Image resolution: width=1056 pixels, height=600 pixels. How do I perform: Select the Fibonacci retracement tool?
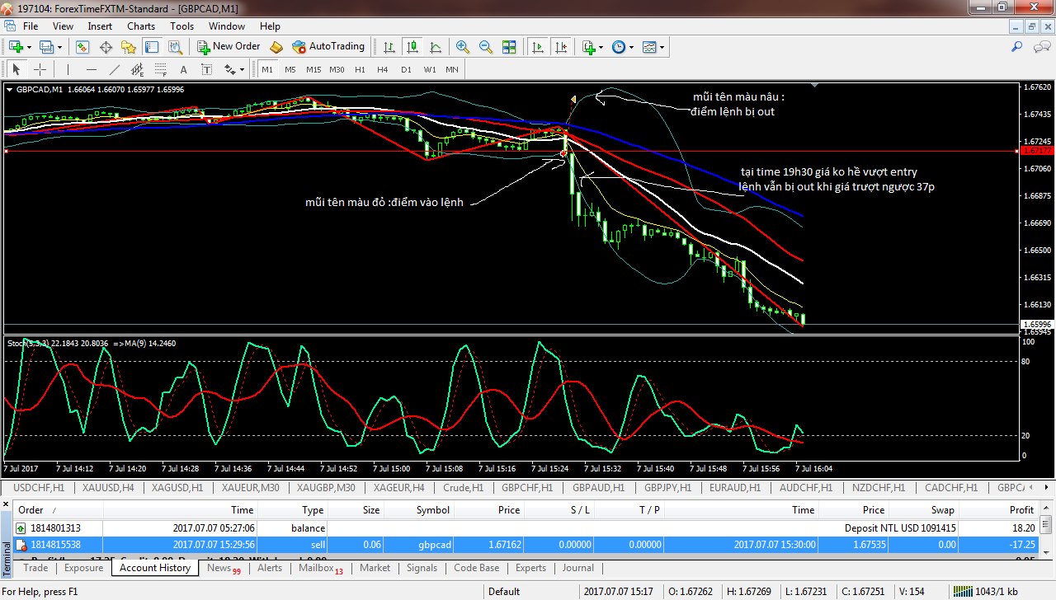coord(161,69)
